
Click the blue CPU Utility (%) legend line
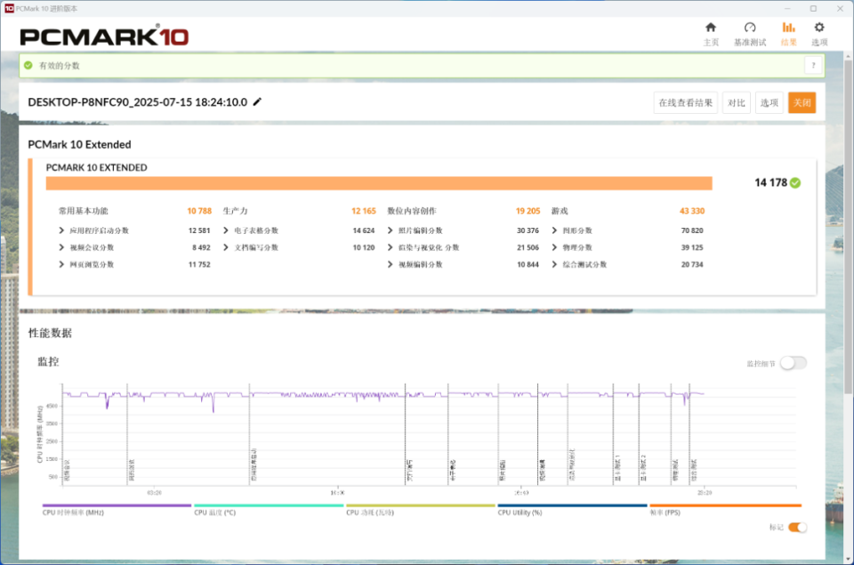(x=572, y=505)
